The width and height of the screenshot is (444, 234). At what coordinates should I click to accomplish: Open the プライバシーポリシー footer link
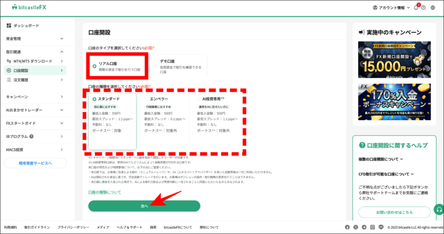(73, 227)
